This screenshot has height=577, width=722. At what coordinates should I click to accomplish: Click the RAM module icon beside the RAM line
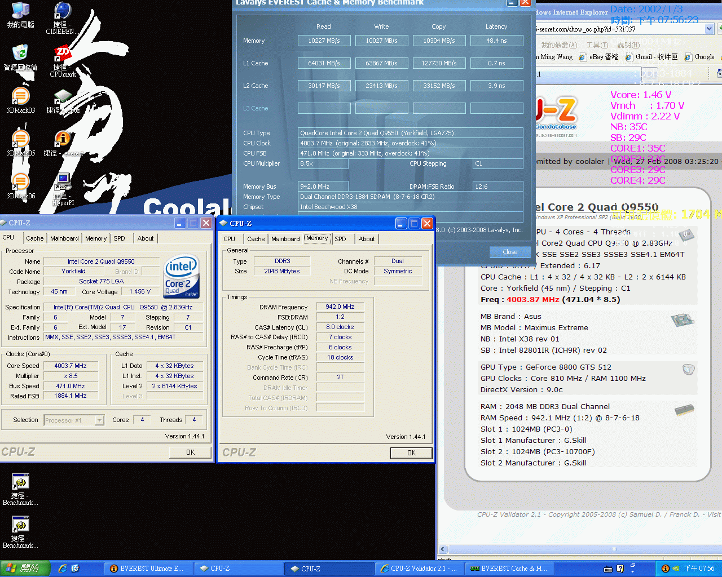click(x=684, y=410)
